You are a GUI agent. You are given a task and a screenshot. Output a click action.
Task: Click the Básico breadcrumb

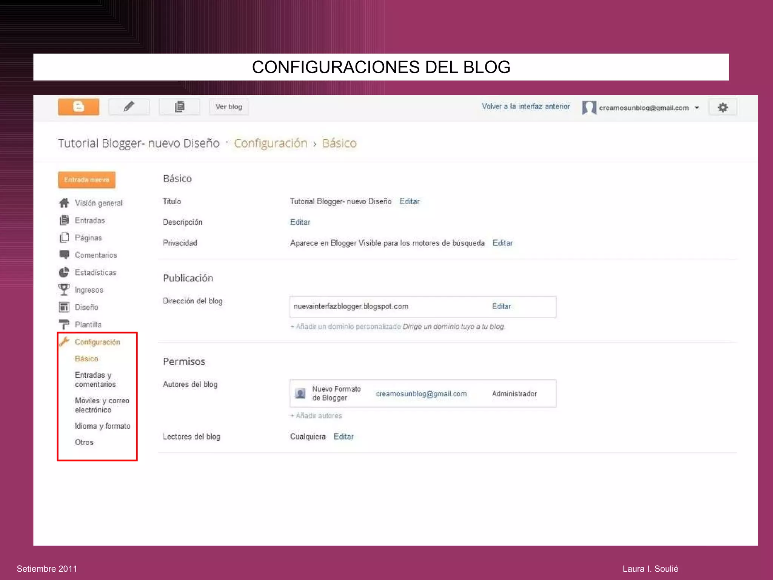339,143
